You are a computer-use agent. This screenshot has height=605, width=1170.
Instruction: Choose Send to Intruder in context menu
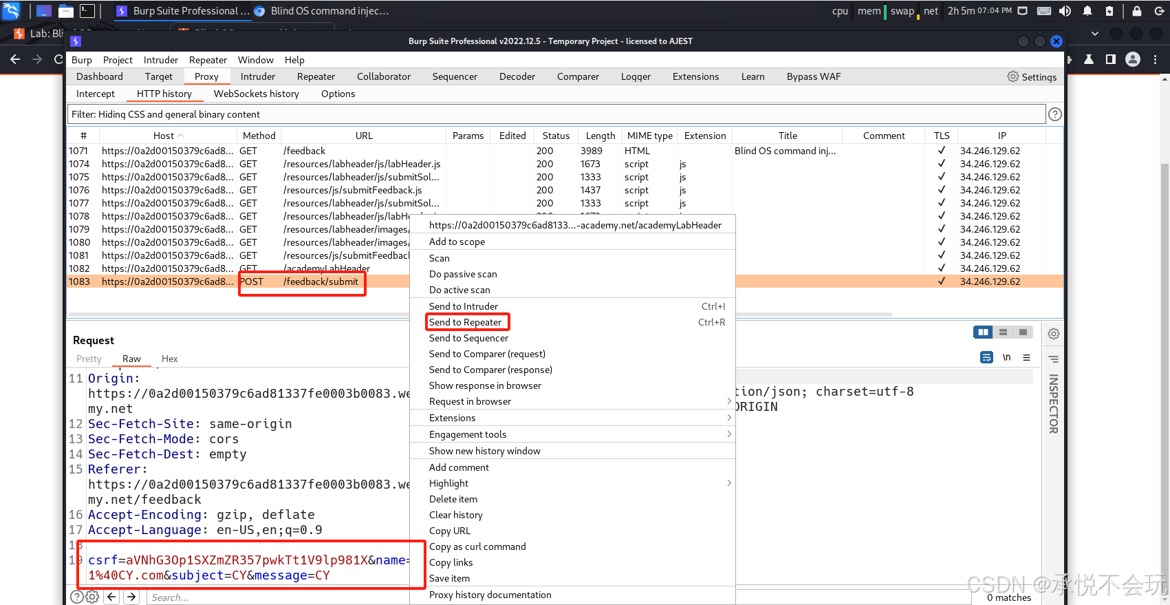point(572,306)
